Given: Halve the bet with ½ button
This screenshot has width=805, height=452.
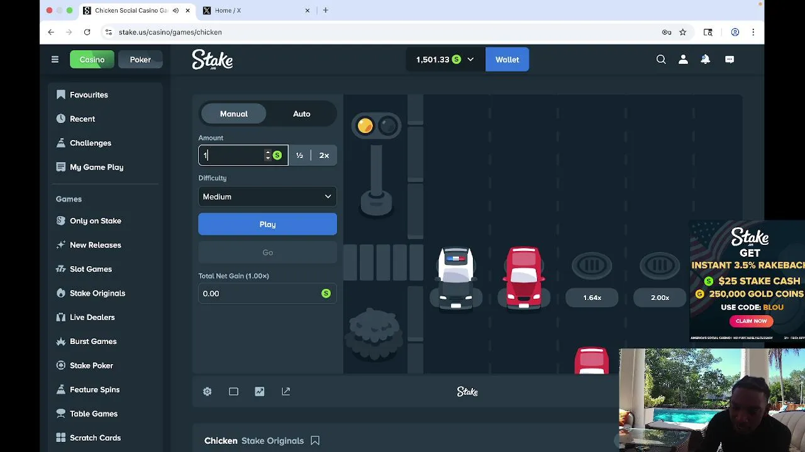Looking at the screenshot, I should point(299,155).
